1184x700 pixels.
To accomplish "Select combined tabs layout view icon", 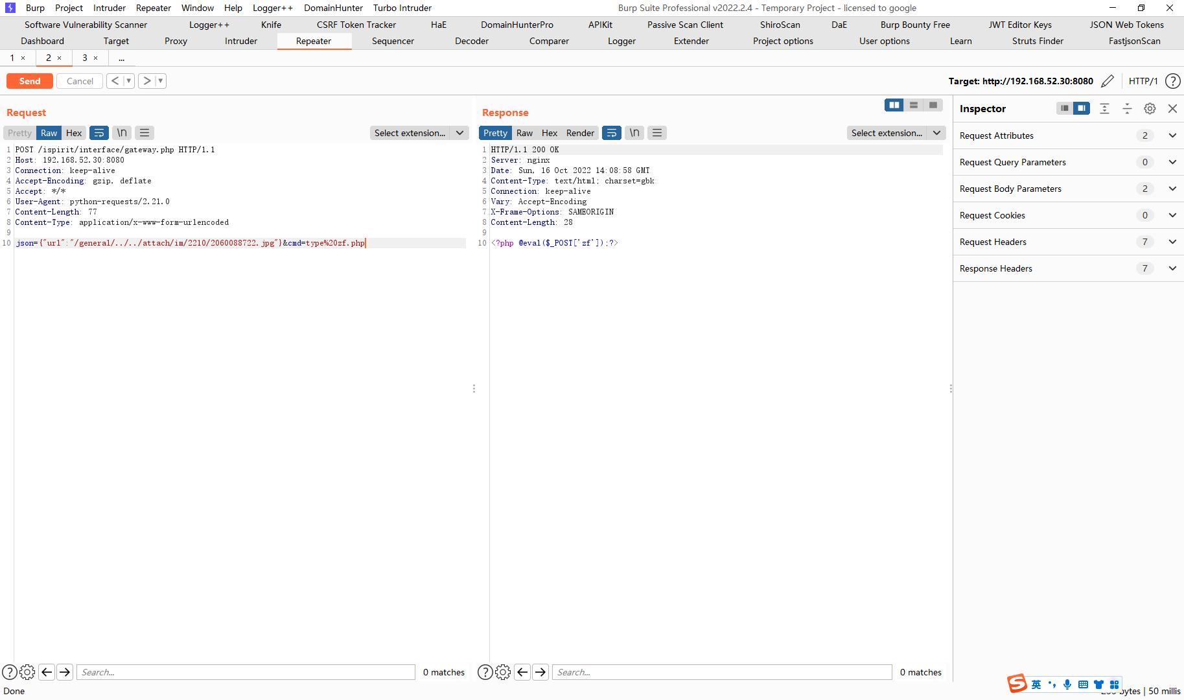I will (x=933, y=105).
